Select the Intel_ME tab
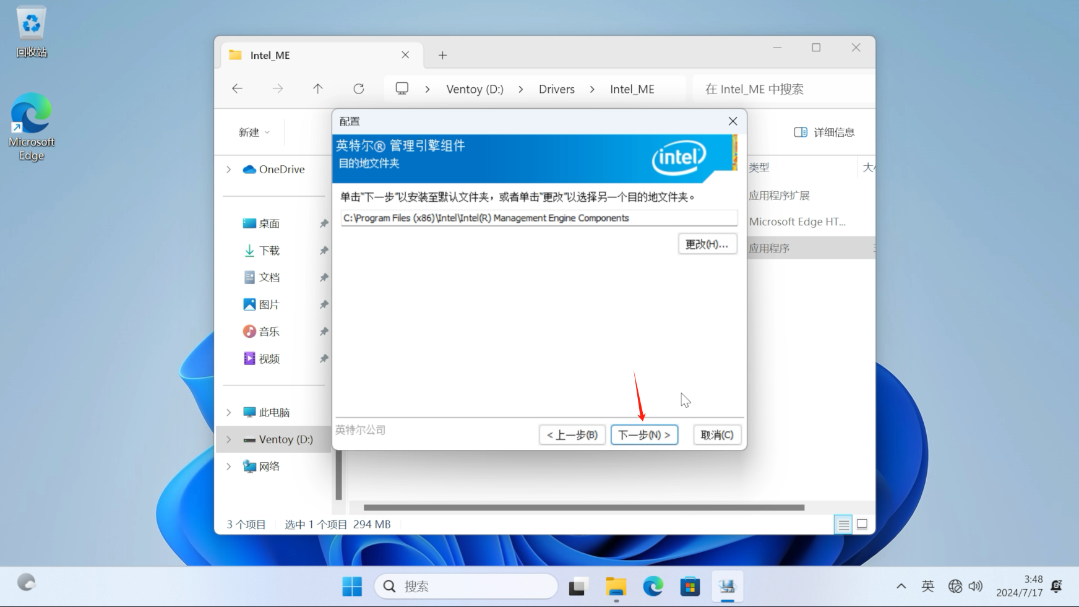Image resolution: width=1079 pixels, height=607 pixels. click(x=322, y=55)
